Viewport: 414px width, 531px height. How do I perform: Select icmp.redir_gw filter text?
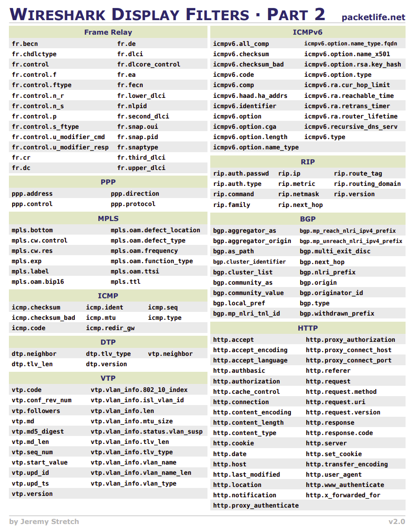pos(111,328)
